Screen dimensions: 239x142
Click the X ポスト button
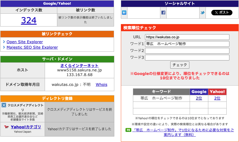[222, 13]
